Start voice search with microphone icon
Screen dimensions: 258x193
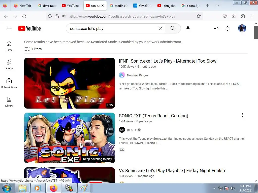click(x=188, y=28)
